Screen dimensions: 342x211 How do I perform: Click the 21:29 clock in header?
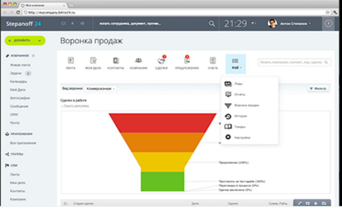pos(236,23)
